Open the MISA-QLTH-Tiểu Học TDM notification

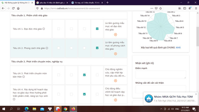pos(171,99)
